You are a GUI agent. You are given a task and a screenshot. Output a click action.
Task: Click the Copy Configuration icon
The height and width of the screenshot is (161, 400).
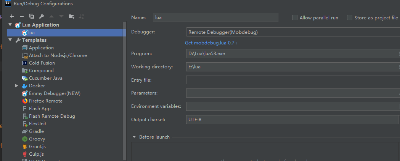click(x=32, y=16)
